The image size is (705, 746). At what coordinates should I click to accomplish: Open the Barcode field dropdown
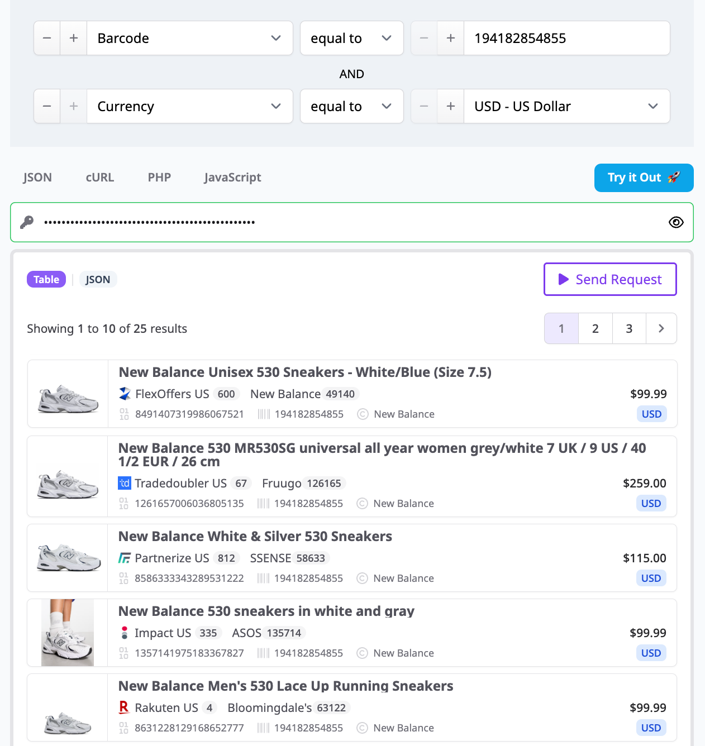point(190,38)
